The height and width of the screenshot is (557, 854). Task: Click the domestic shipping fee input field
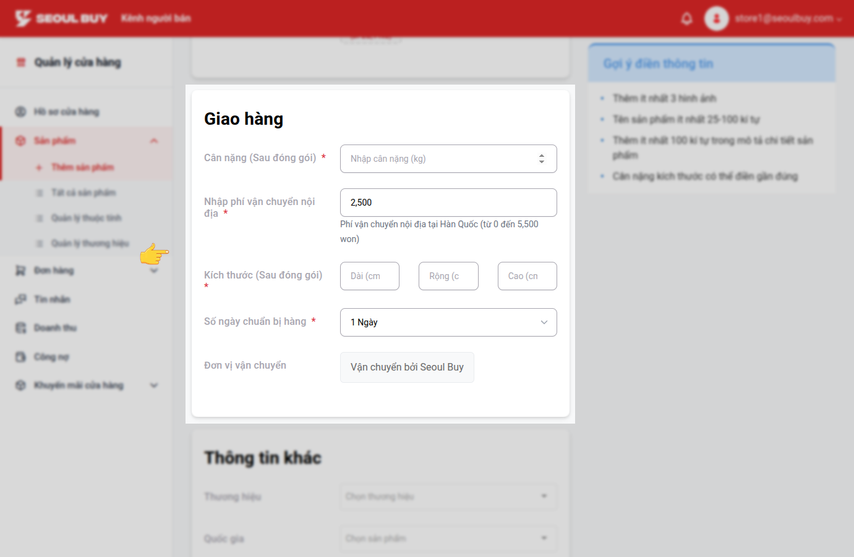(448, 203)
